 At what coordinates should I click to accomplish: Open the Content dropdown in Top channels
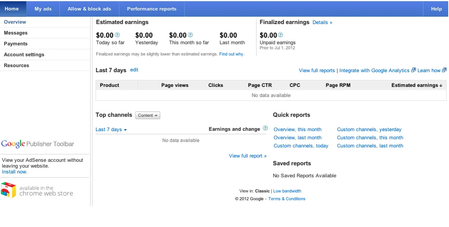point(148,115)
